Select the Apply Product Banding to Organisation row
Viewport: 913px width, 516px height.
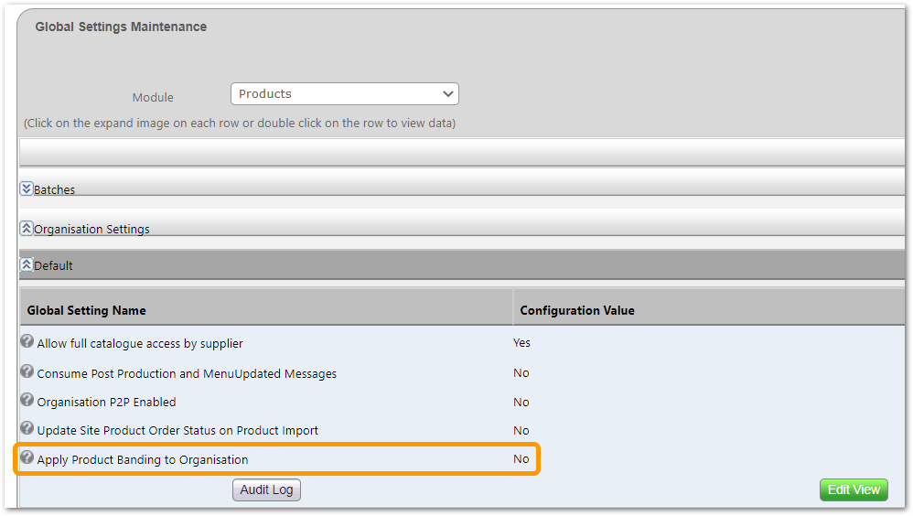[276, 459]
